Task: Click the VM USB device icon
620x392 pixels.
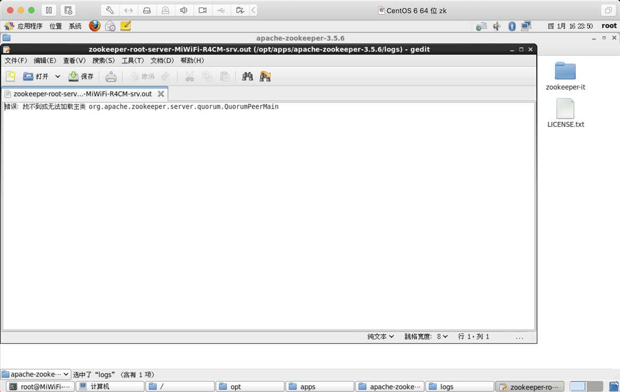Action: coord(221,10)
